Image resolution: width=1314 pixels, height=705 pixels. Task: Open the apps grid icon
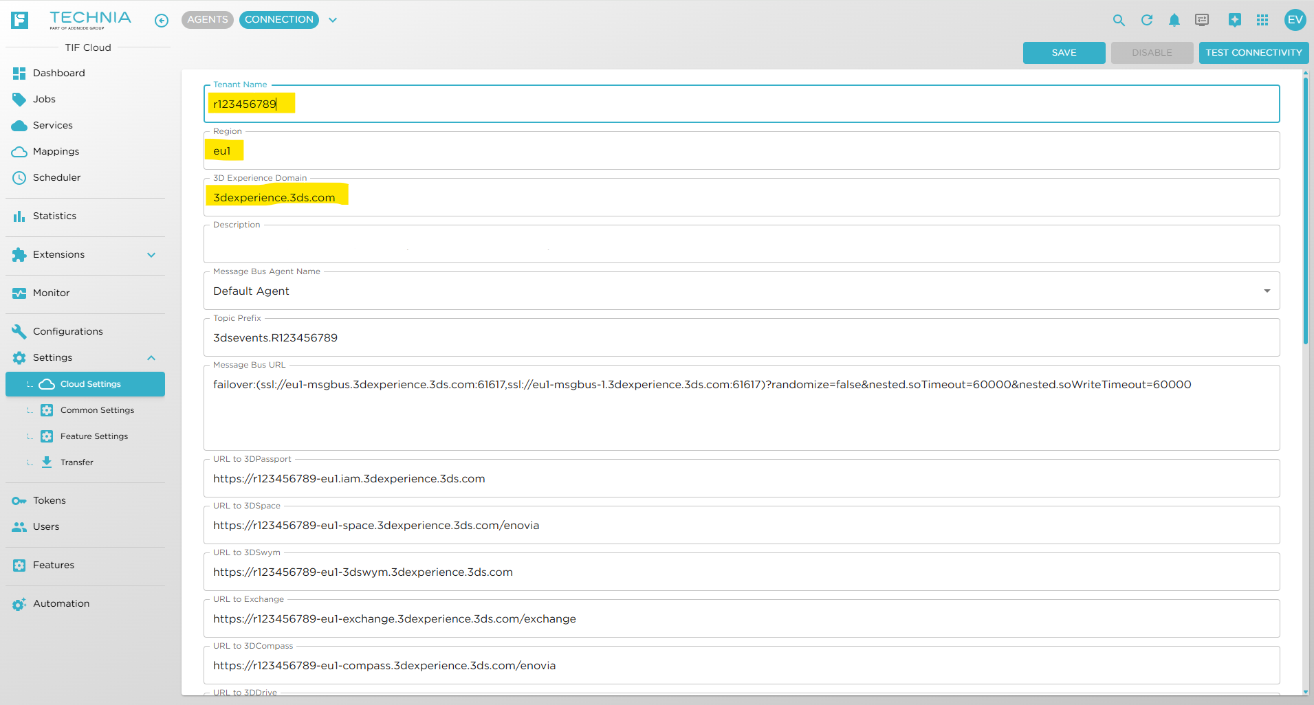pos(1262,20)
